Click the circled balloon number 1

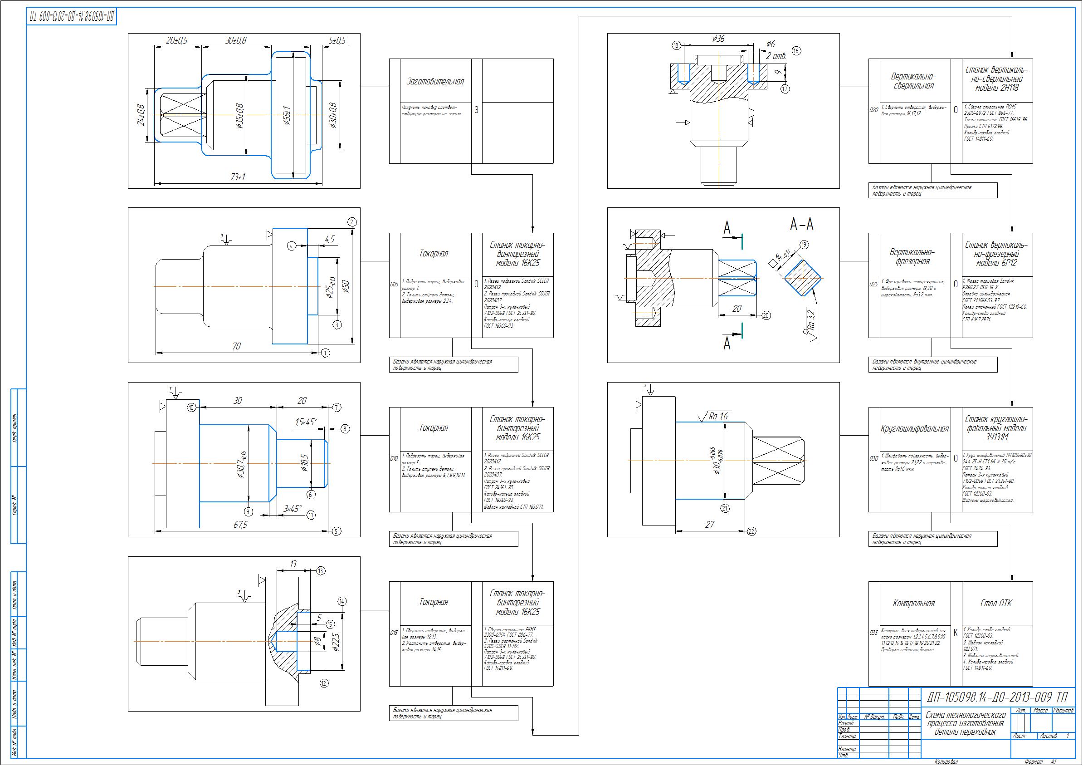[x=325, y=352]
